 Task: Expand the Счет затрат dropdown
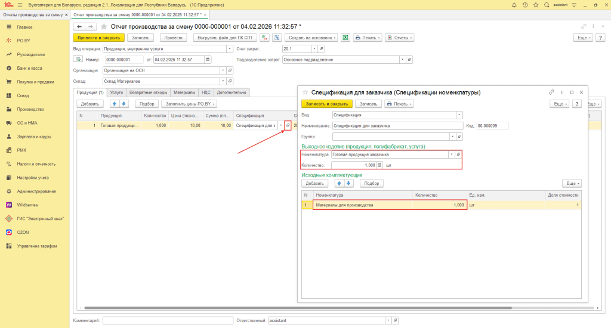314,49
